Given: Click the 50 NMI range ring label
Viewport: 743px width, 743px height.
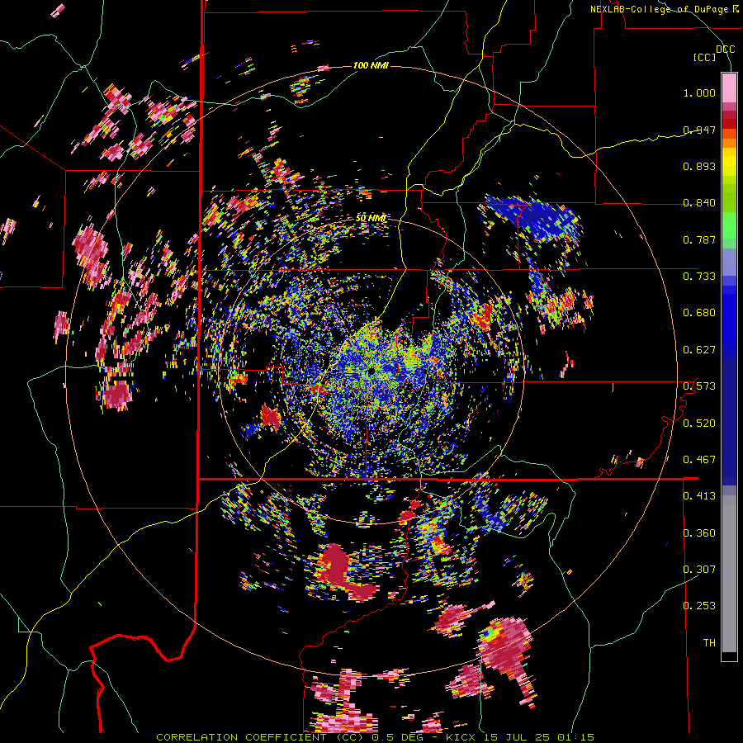Looking at the screenshot, I should 371,218.
